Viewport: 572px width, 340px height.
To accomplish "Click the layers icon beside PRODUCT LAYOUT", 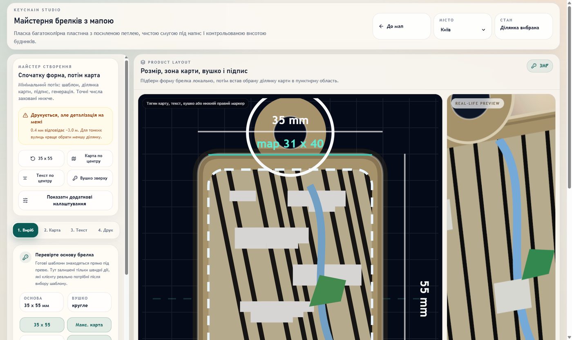I will pyautogui.click(x=143, y=62).
